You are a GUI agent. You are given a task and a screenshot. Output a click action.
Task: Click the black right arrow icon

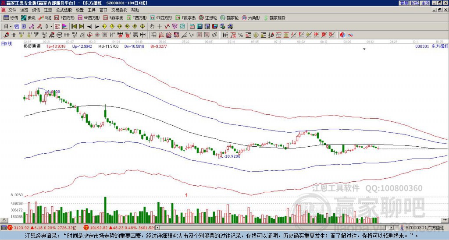(97, 27)
